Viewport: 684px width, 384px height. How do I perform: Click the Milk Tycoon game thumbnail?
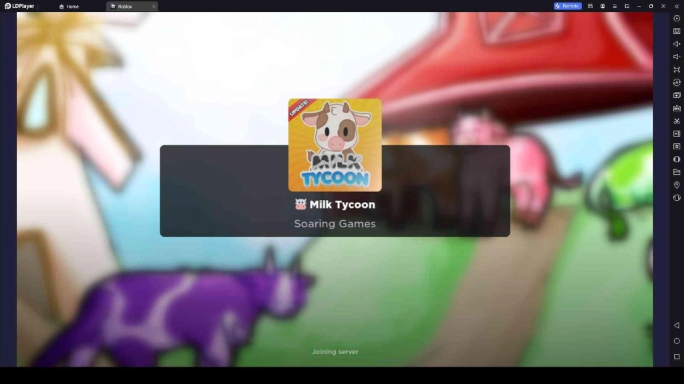pyautogui.click(x=335, y=145)
